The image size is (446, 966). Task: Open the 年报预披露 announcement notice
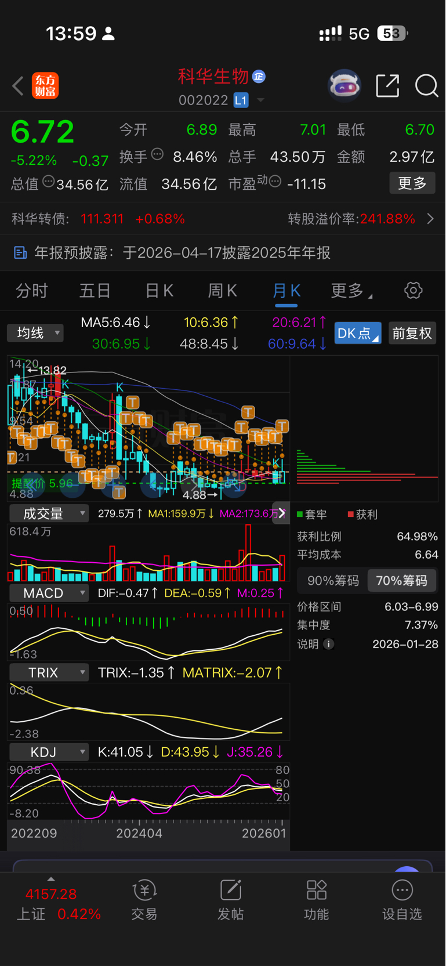coord(223,252)
